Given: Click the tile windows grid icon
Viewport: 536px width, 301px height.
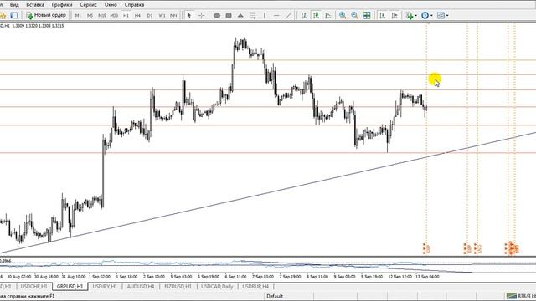Looking at the screenshot, I should (x=367, y=15).
